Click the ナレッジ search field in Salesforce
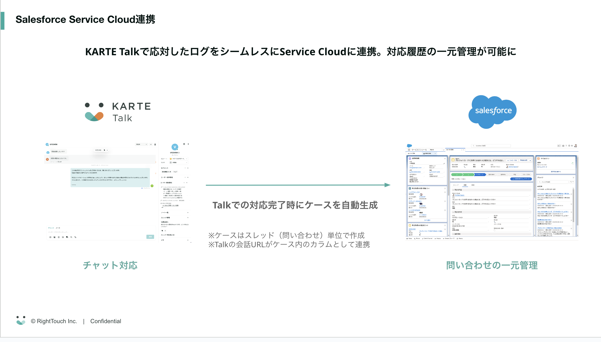Image resolution: width=601 pixels, height=342 pixels. click(553, 182)
